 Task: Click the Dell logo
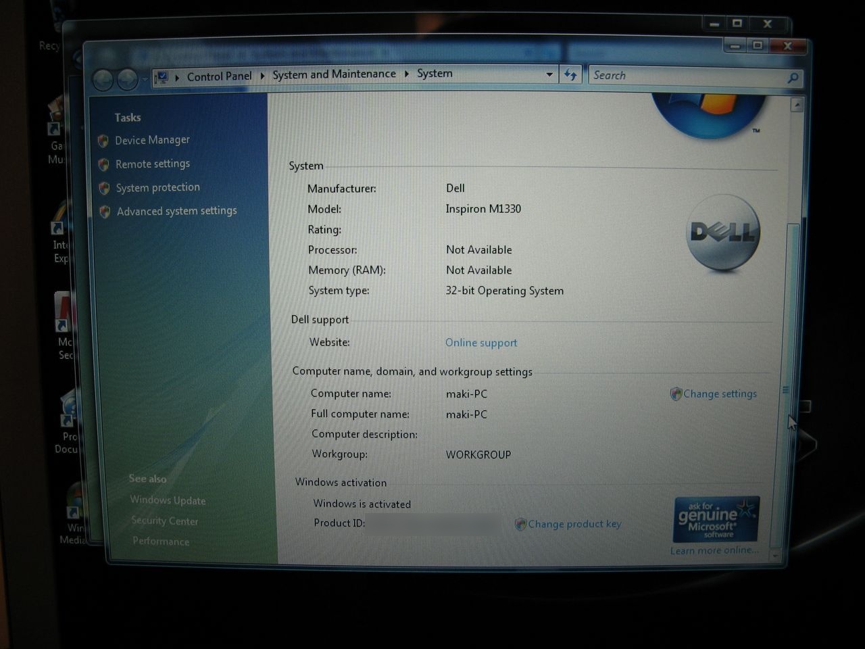tap(723, 233)
